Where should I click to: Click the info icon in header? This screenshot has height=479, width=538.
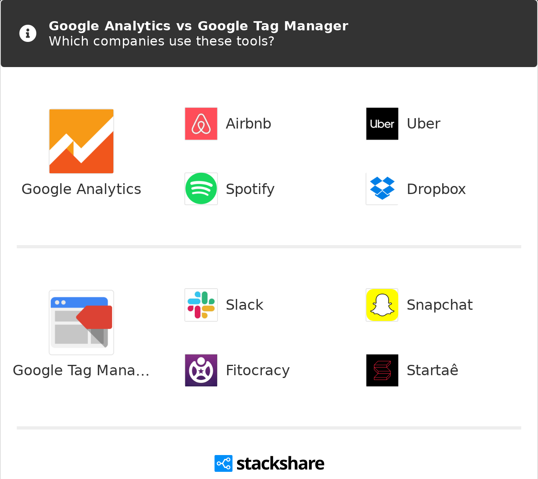[x=28, y=34]
